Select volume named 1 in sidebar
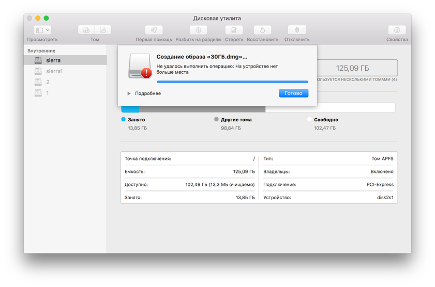This screenshot has height=287, width=435. coord(65,93)
